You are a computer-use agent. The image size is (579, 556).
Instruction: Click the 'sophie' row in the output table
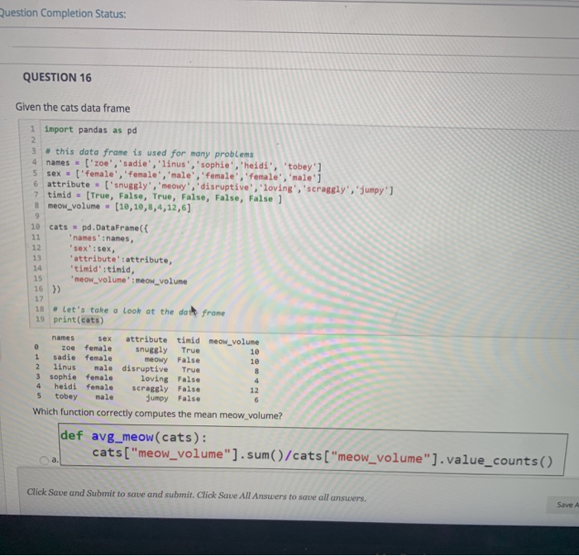[147, 378]
